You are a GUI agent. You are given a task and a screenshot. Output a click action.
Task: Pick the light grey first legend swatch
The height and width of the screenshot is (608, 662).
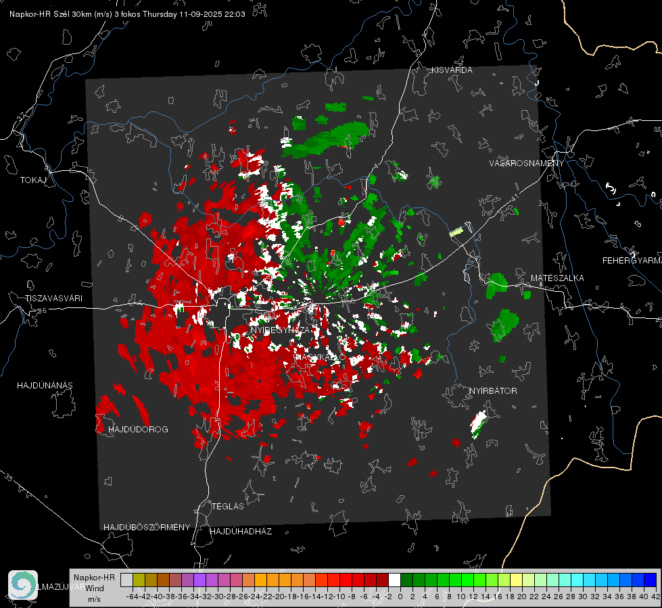126,580
